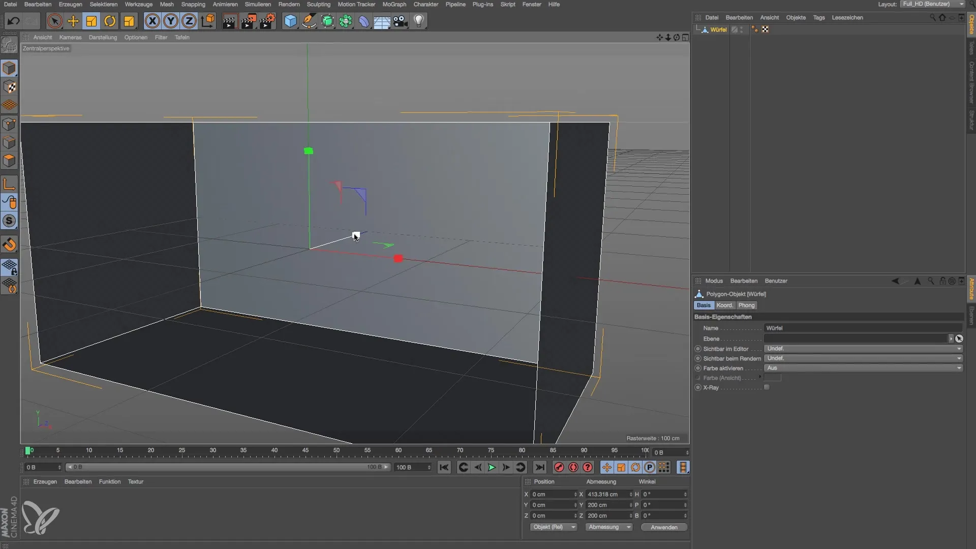Viewport: 976px width, 549px height.
Task: Switch to points mode
Action: [9, 124]
